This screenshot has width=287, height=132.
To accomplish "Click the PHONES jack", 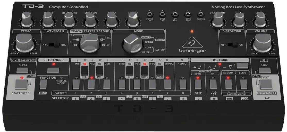I will (x=201, y=14).
